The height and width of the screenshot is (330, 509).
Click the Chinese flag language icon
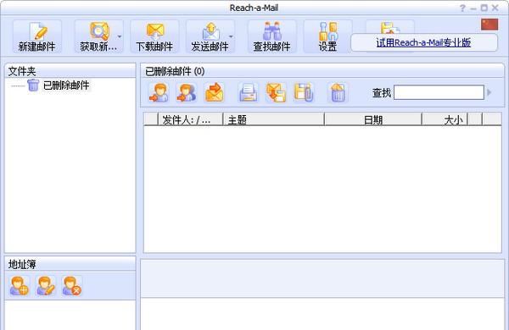tap(489, 25)
